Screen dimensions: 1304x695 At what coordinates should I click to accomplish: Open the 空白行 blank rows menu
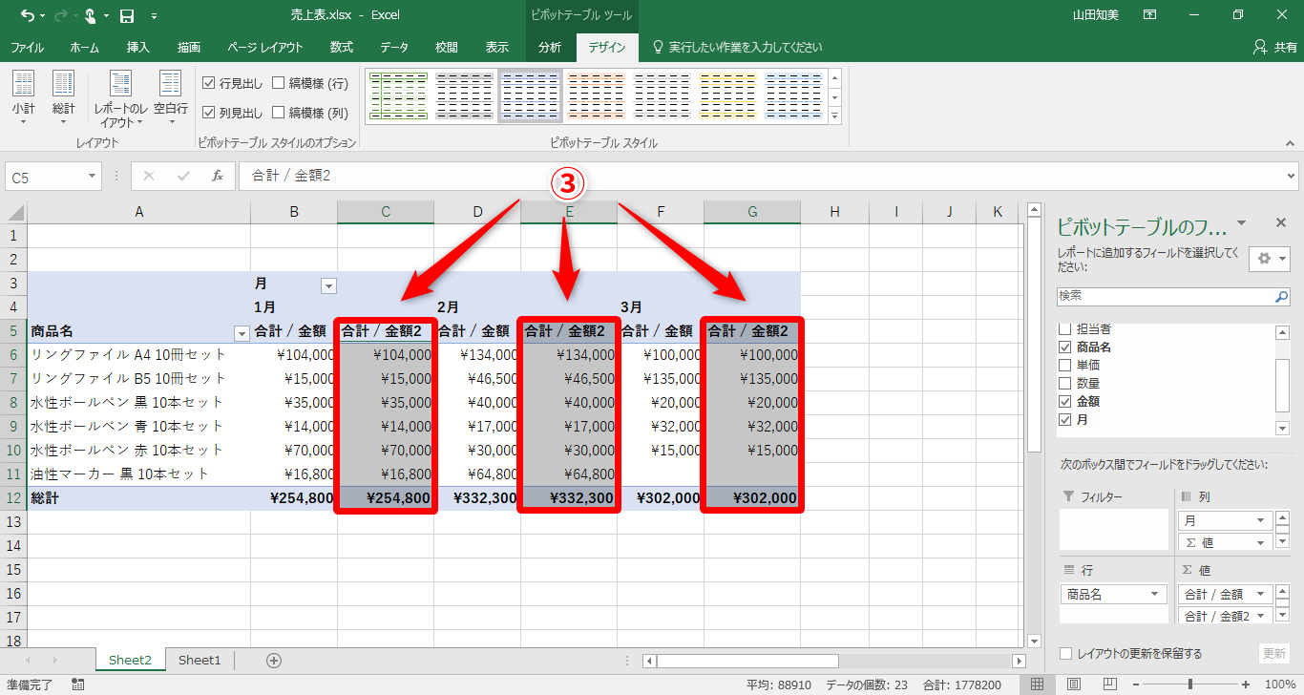tap(171, 97)
